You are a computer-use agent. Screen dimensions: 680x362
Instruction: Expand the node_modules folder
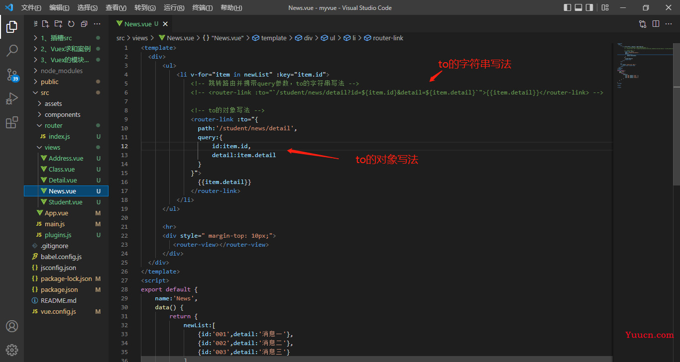[66, 71]
